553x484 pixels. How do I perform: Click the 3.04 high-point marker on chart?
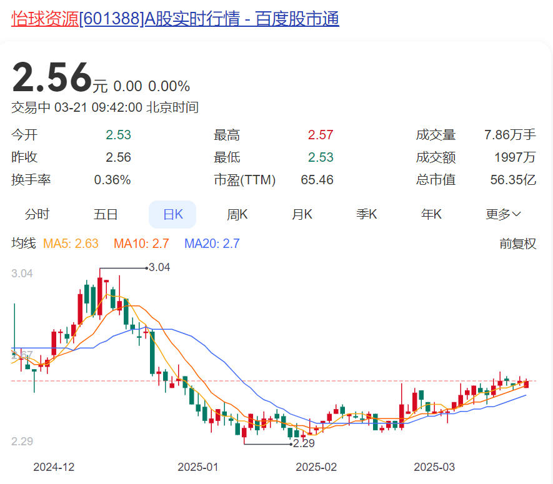tap(159, 267)
